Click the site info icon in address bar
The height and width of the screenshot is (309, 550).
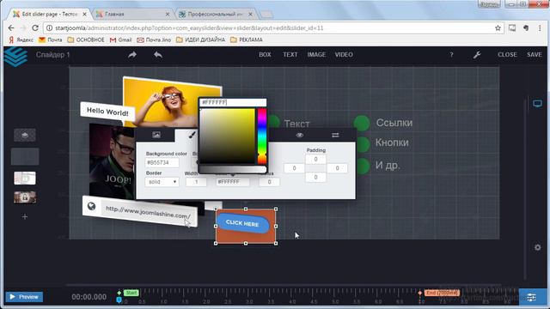pyautogui.click(x=50, y=28)
